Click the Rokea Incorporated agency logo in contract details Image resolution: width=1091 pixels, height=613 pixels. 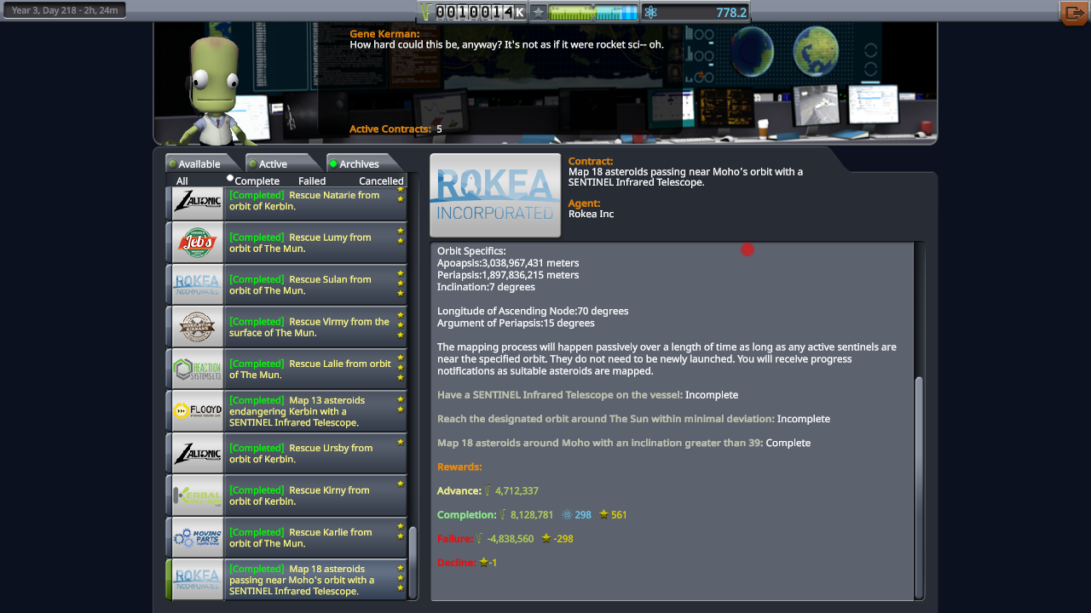pos(495,195)
